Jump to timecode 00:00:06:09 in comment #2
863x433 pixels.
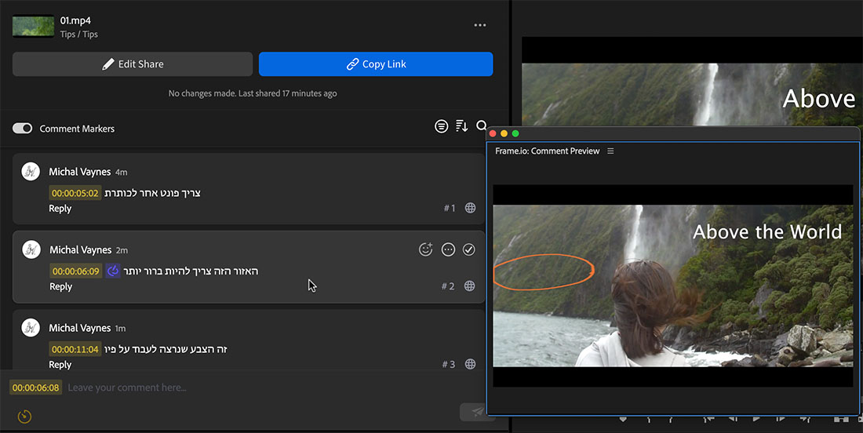[76, 271]
